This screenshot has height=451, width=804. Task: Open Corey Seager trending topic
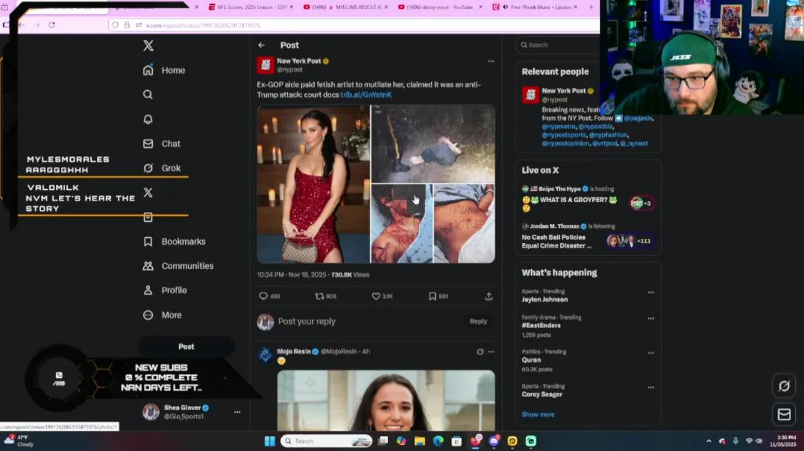point(542,394)
